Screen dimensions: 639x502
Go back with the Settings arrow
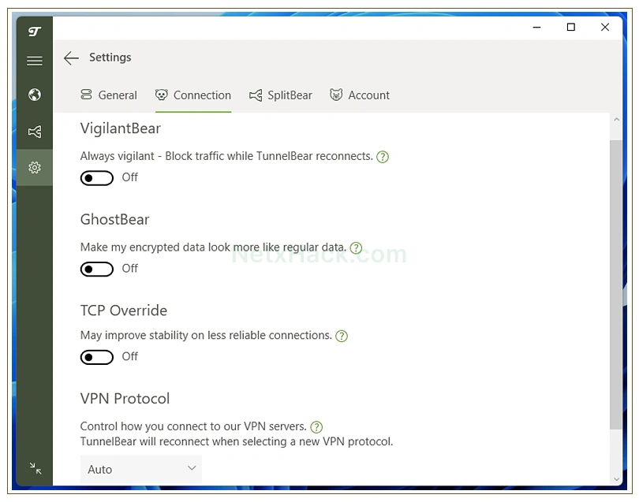tap(71, 58)
